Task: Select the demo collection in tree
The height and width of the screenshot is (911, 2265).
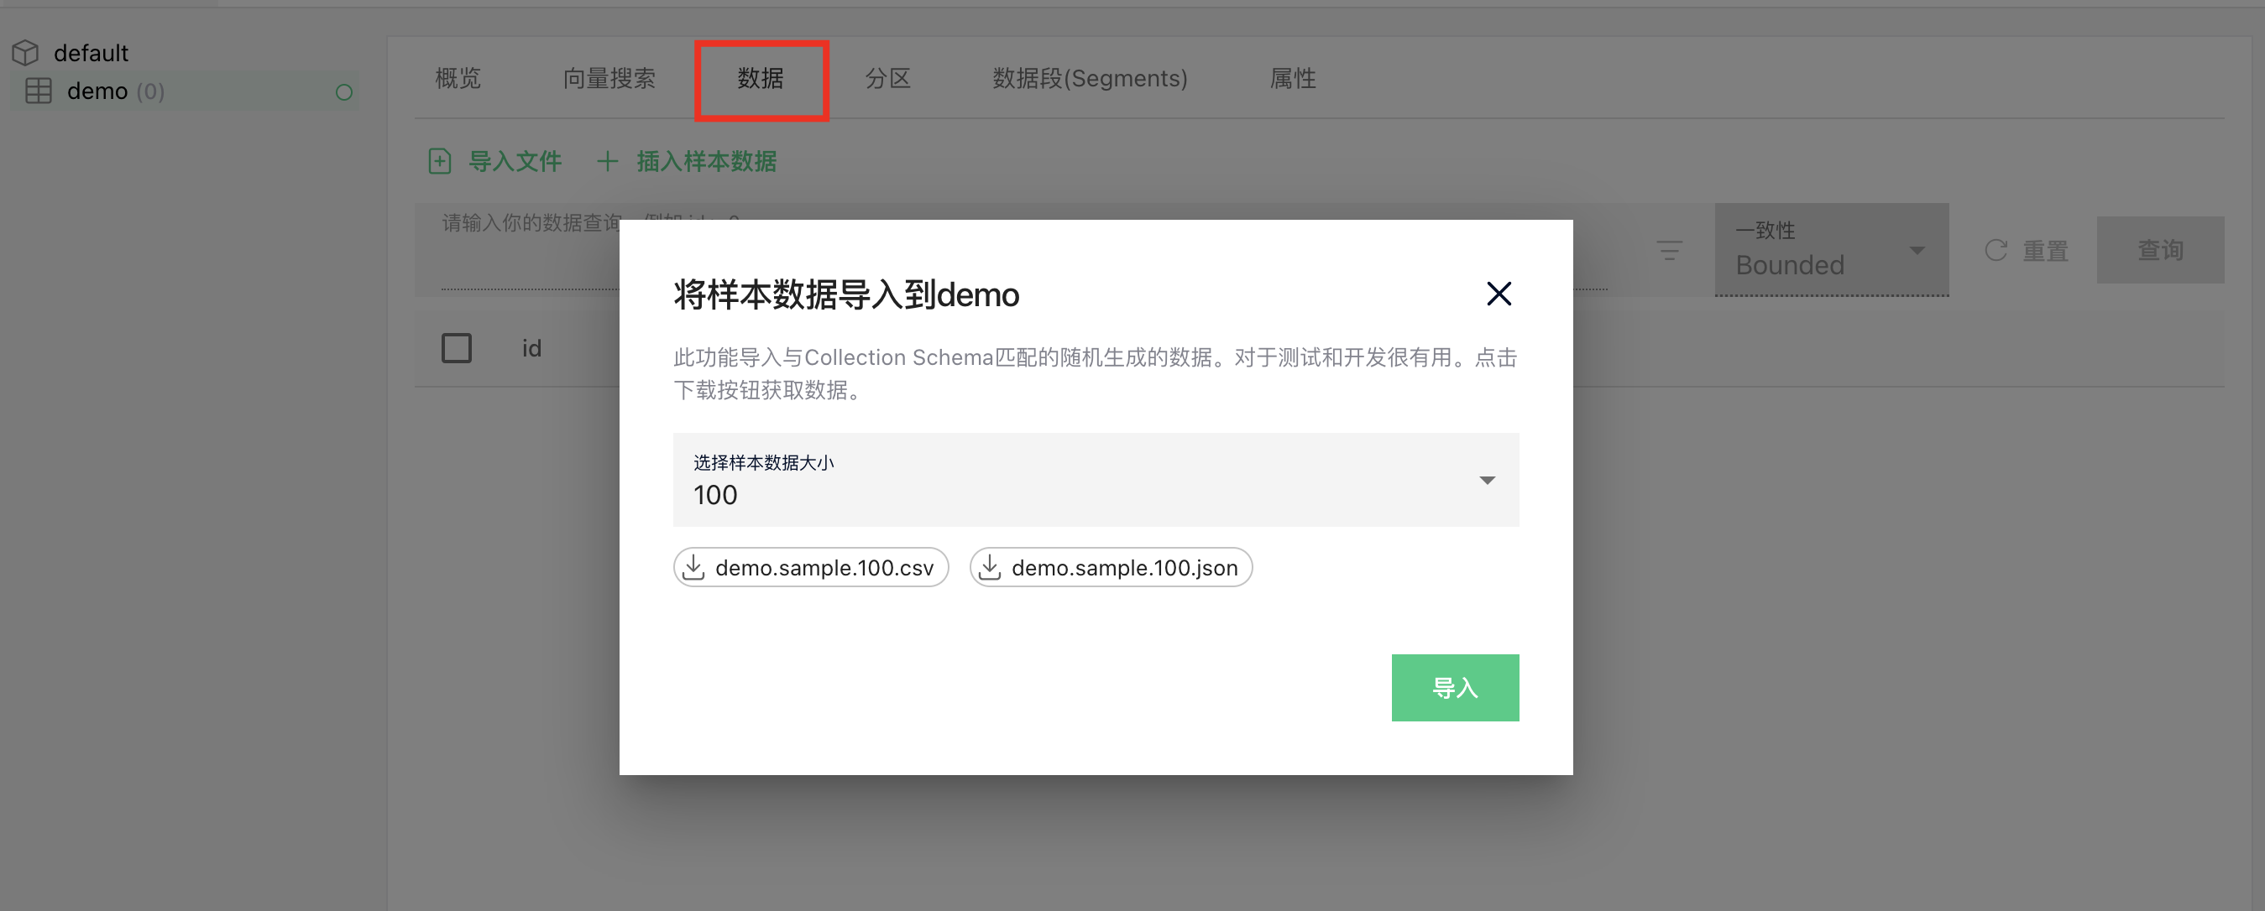Action: [97, 91]
